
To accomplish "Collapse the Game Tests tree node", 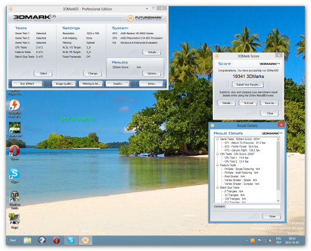I will (x=218, y=139).
